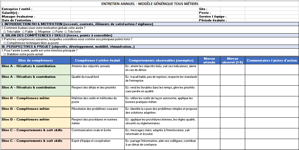The width and height of the screenshot is (299, 150).
Task: Click the 'Bloc de compétences' column header
Action: (x=36, y=60)
